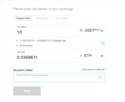The height and width of the screenshot is (102, 125).
Task: Click the swap currencies arrows icon
Action: pyautogui.click(x=103, y=43)
